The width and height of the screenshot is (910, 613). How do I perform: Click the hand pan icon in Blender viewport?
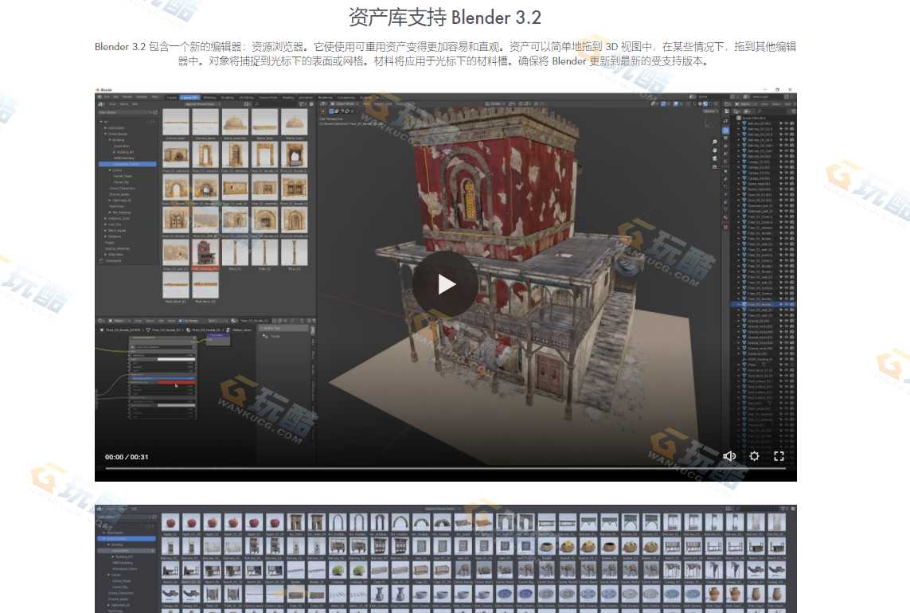coord(714,150)
